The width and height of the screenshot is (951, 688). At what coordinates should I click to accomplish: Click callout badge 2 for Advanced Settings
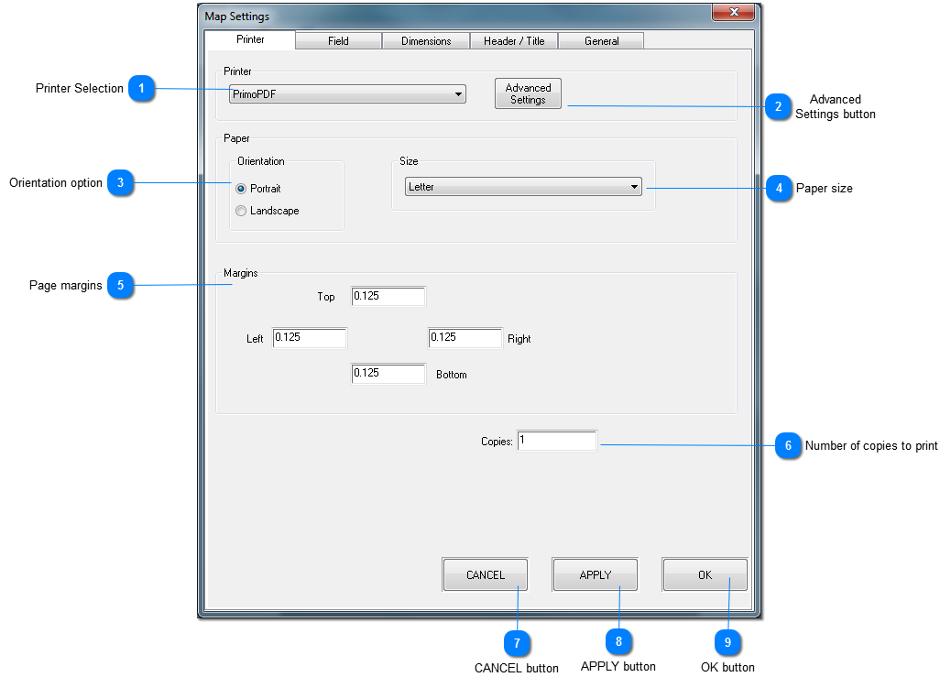(778, 106)
